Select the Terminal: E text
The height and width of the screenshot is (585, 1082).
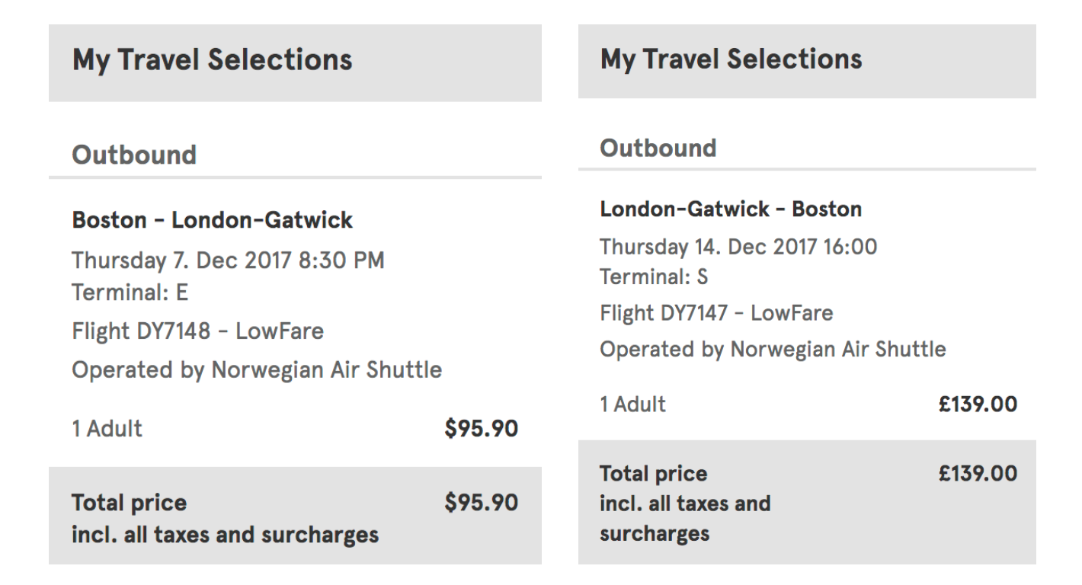click(x=130, y=292)
